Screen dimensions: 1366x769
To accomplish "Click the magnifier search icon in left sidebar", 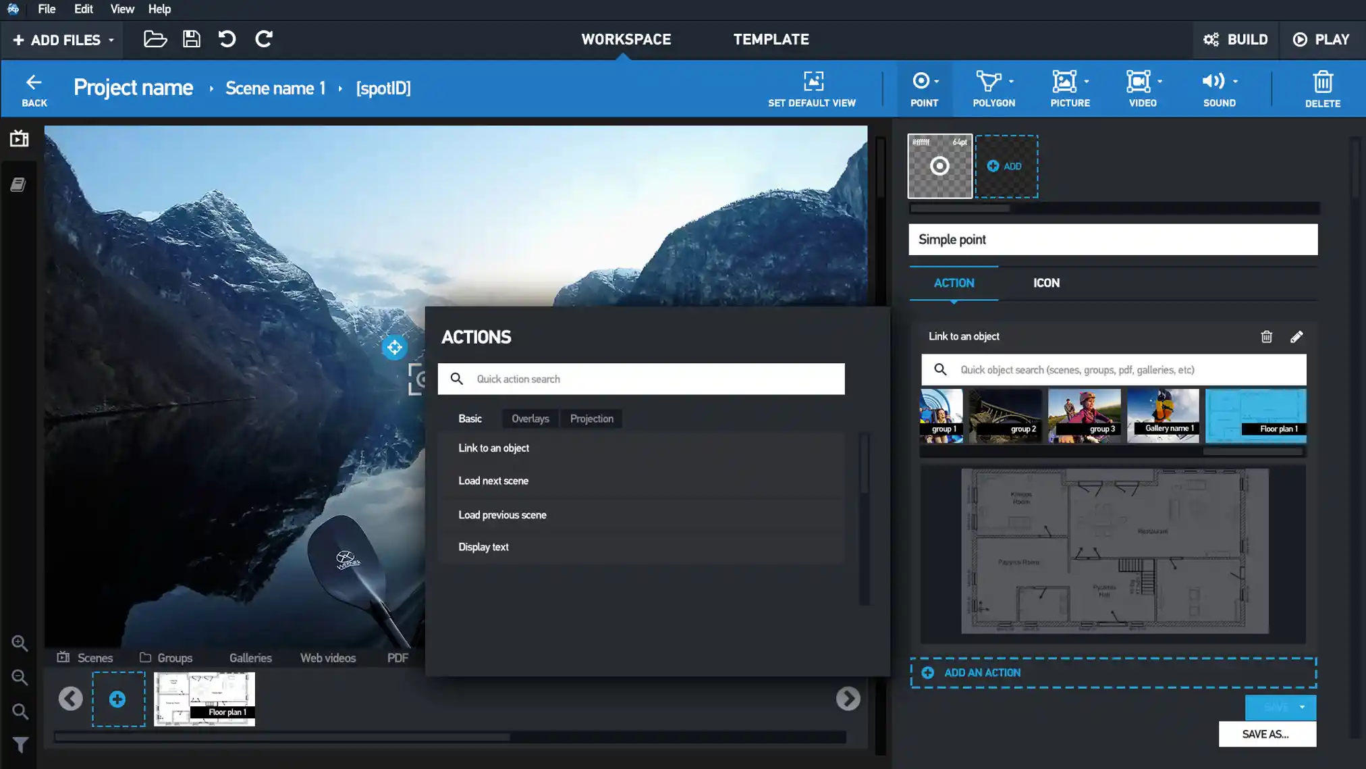I will tap(20, 712).
